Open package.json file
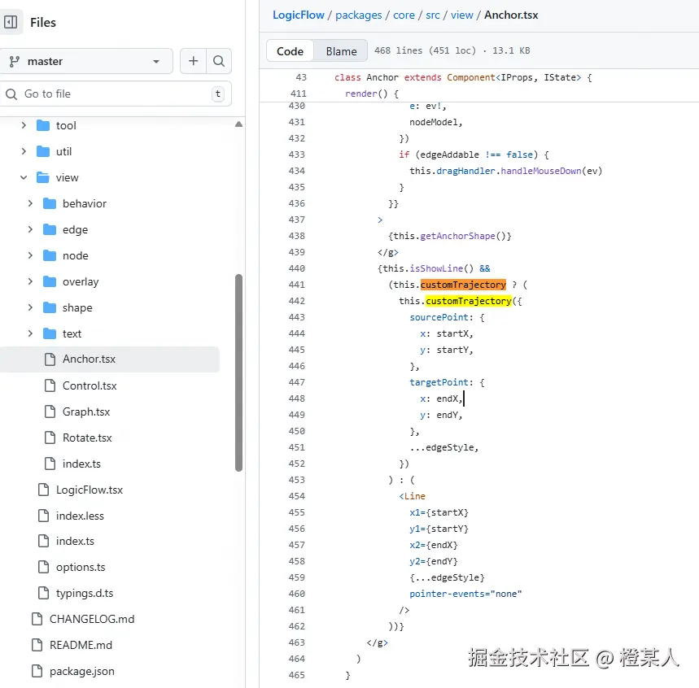Screen dimensions: 699x688 point(82,672)
